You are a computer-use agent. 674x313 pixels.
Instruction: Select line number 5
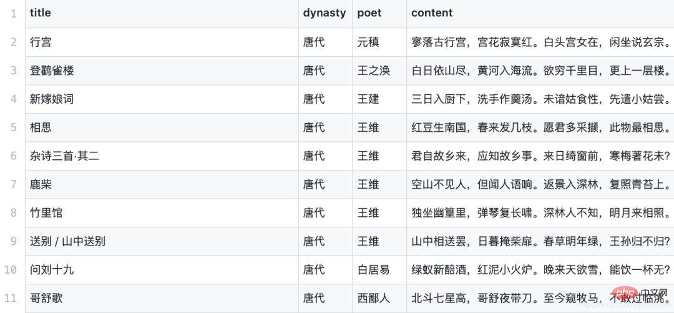click(14, 127)
